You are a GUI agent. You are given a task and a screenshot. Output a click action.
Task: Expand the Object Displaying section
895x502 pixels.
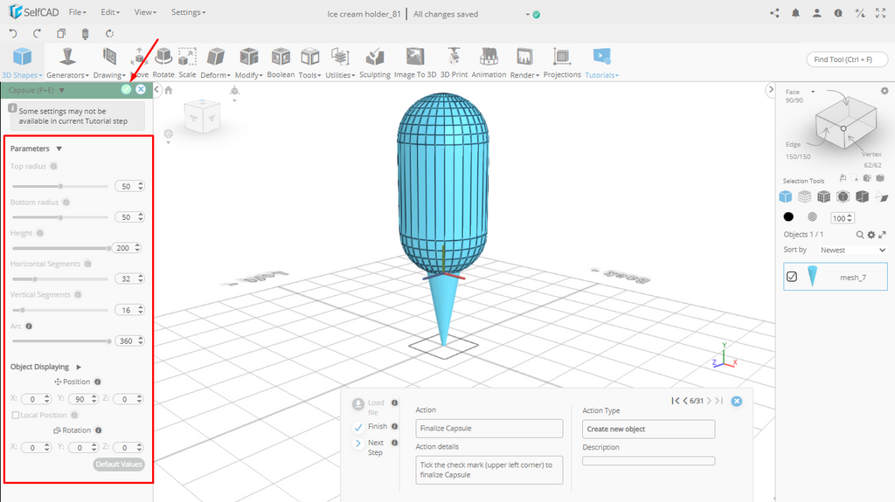pos(79,367)
